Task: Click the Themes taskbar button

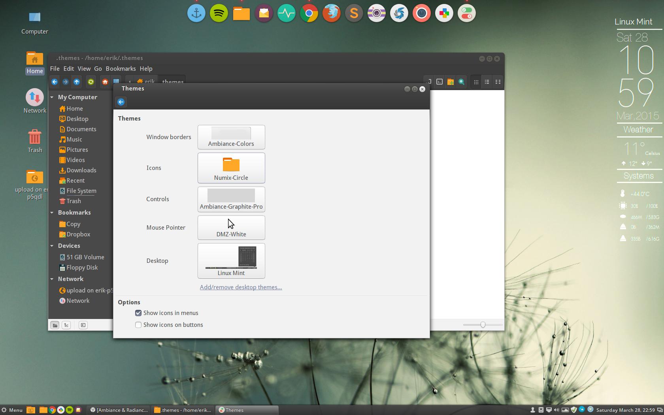Action: click(247, 410)
